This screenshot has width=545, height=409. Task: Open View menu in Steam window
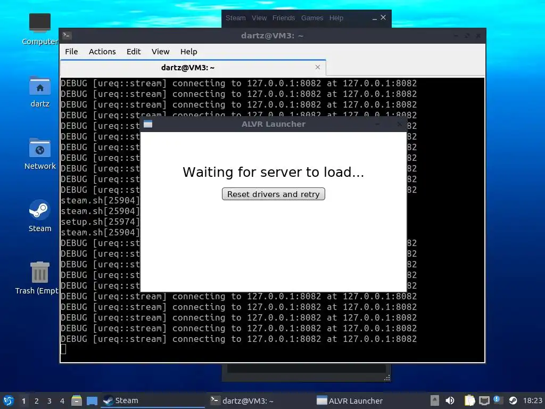259,18
